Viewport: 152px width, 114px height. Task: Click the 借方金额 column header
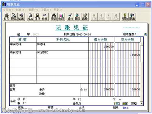tap(101, 40)
